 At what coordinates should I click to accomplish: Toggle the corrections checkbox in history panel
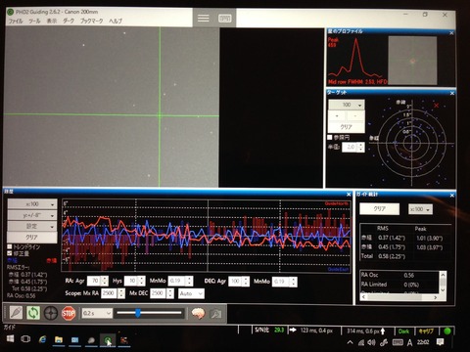click(10, 253)
